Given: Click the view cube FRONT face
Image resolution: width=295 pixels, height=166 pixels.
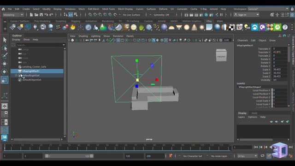Looking at the screenshot, I should (221, 56).
